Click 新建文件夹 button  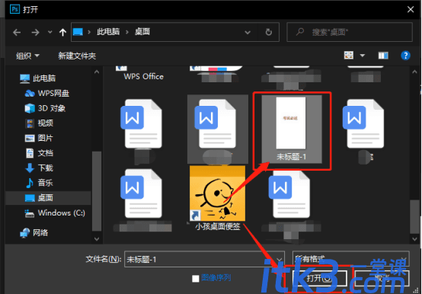[x=77, y=56]
